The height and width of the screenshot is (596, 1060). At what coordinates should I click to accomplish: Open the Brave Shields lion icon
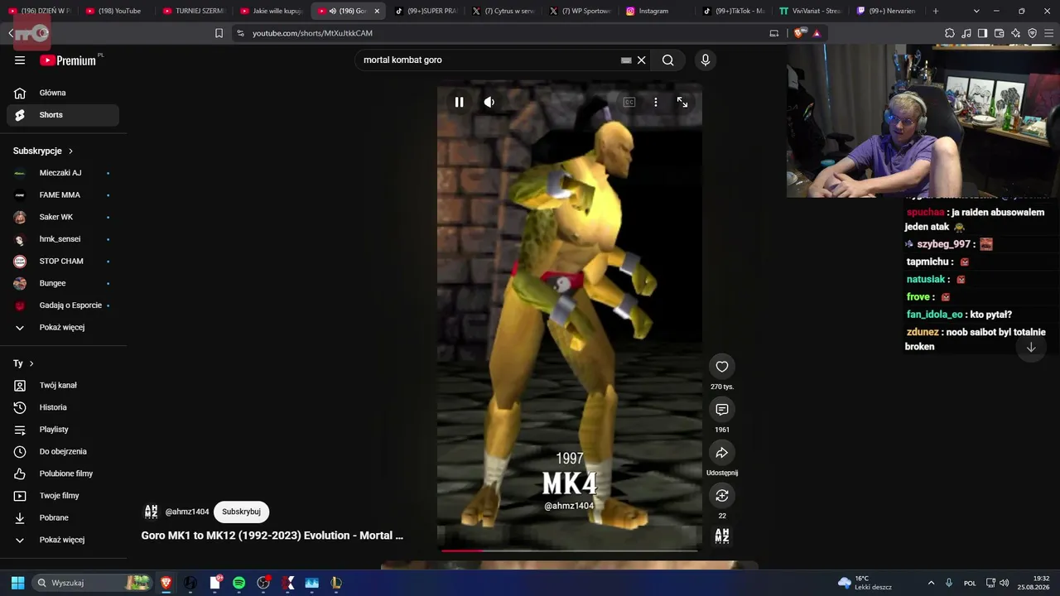799,33
